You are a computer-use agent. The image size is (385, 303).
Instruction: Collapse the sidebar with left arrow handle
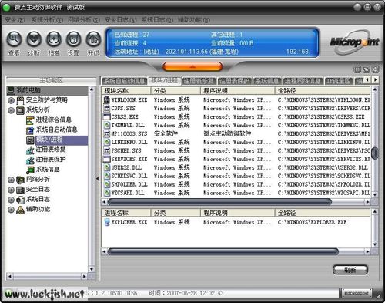(98, 178)
